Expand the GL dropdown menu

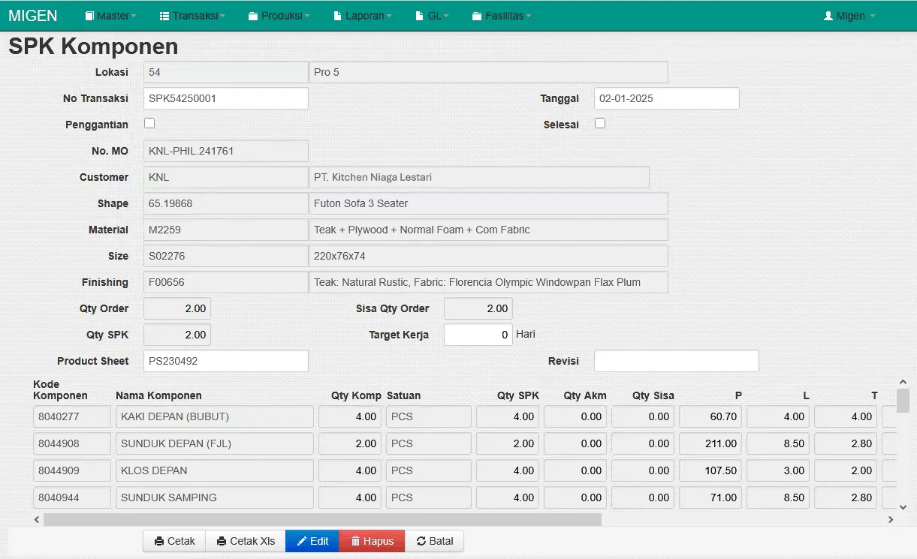pyautogui.click(x=432, y=16)
